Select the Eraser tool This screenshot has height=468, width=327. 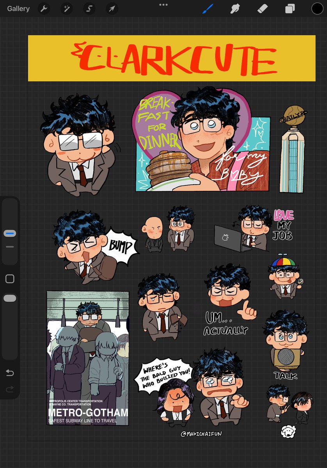[x=263, y=9]
